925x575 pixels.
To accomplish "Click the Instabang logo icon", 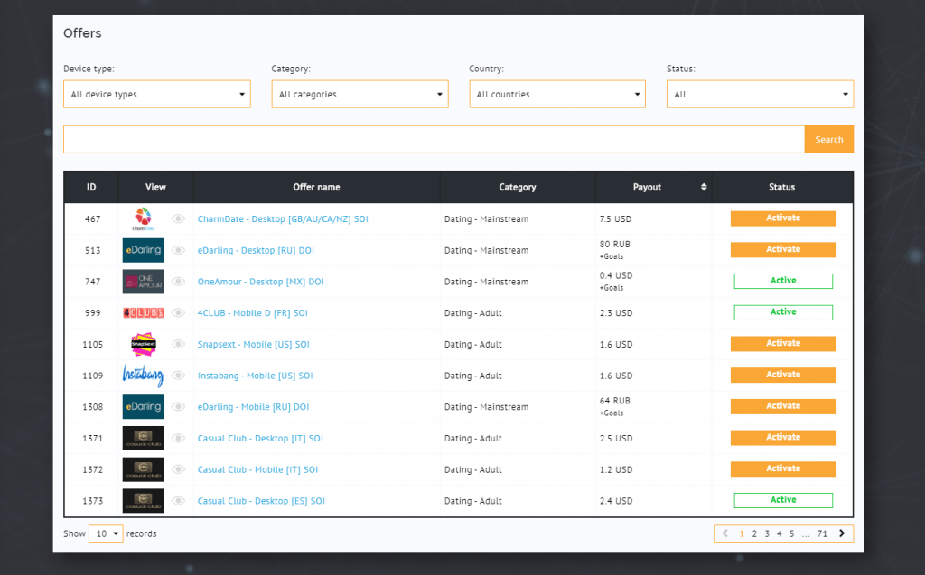I will point(143,376).
